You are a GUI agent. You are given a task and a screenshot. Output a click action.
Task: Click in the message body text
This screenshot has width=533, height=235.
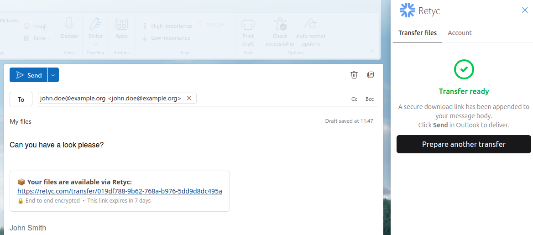coord(57,145)
